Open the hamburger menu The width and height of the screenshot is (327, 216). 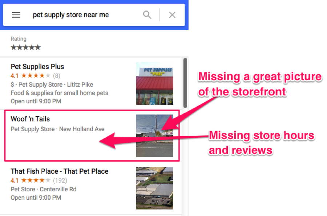click(x=16, y=15)
